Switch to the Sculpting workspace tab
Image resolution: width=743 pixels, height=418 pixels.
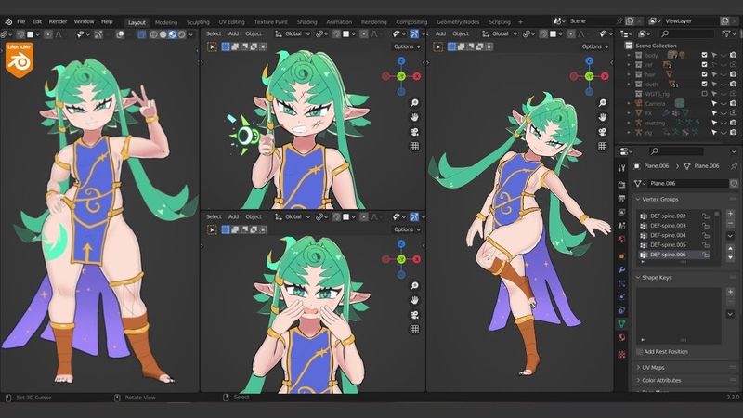(198, 22)
